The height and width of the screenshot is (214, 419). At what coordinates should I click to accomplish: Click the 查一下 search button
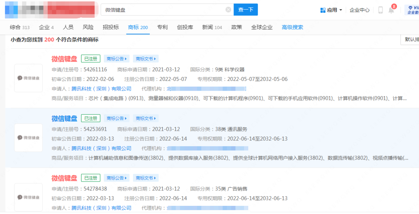[x=246, y=10]
